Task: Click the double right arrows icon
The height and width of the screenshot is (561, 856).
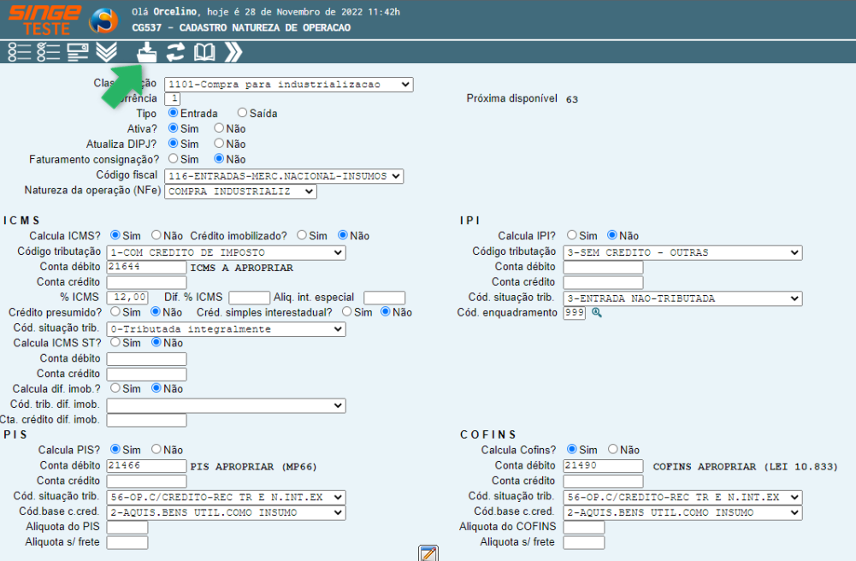Action: point(233,52)
